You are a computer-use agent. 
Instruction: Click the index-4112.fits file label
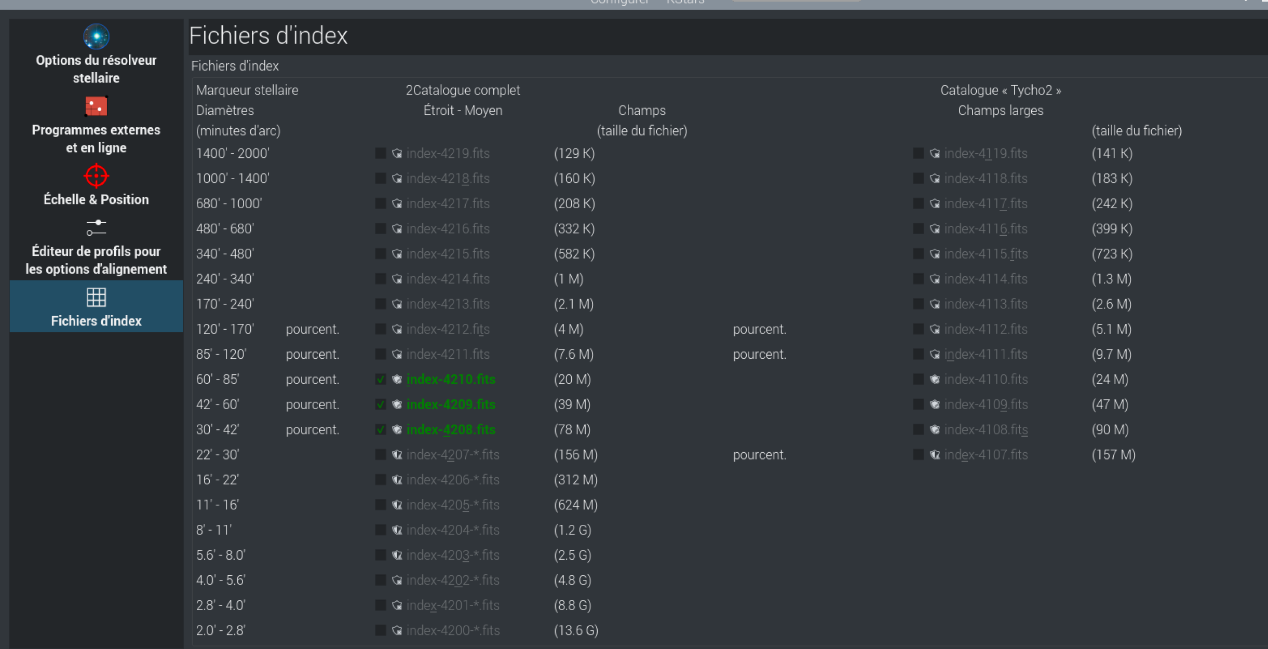pyautogui.click(x=986, y=329)
